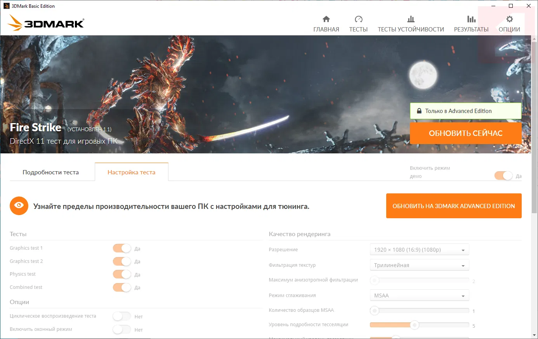Open the Режим сглаживания MSAA dropdown
Screen dimensions: 538x339
419,296
